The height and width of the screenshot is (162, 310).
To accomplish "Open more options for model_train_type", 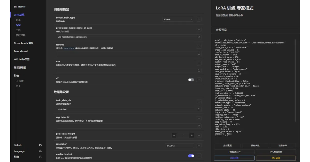I will pyautogui.click(x=199, y=19).
